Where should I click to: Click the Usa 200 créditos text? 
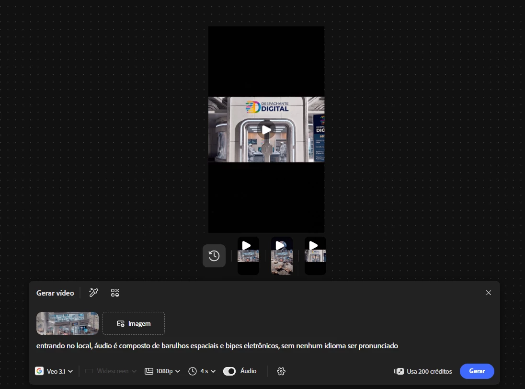tap(429, 371)
